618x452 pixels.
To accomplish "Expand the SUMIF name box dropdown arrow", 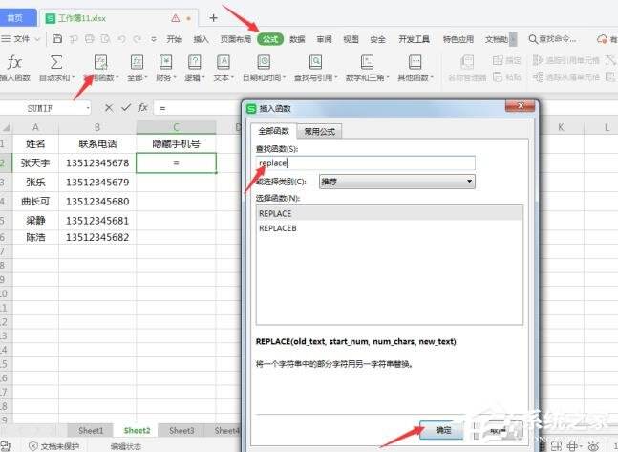I will click(88, 108).
